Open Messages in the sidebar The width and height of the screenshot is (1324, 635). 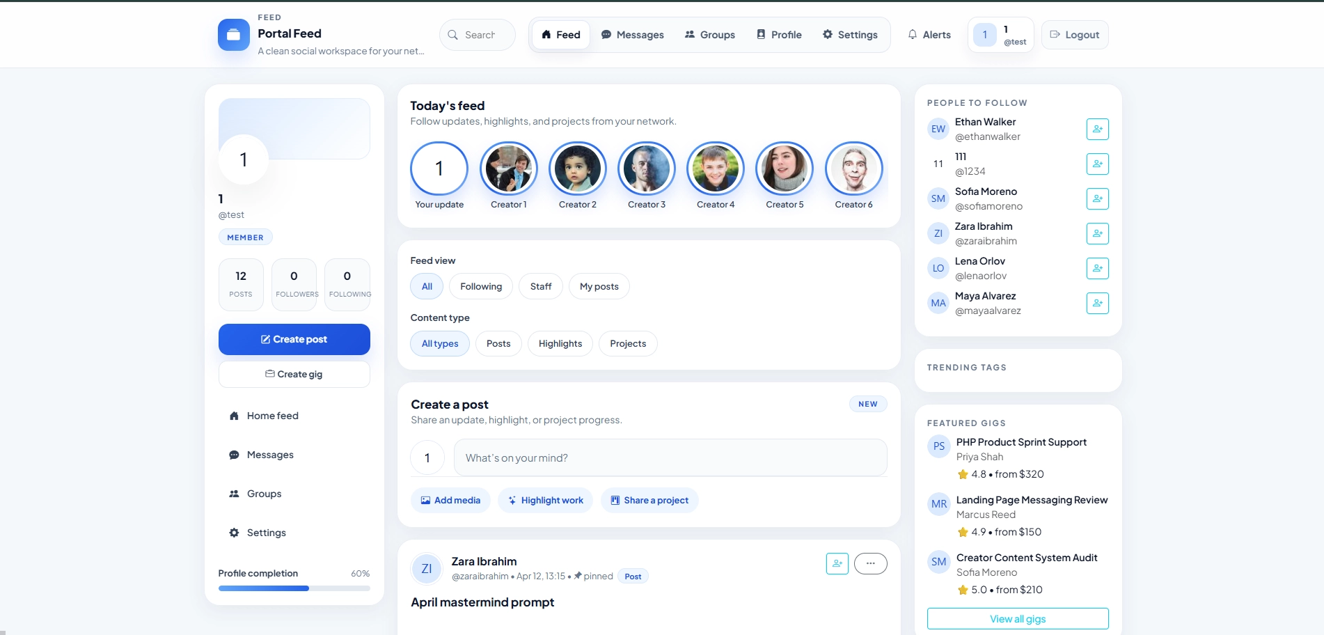tap(294, 455)
